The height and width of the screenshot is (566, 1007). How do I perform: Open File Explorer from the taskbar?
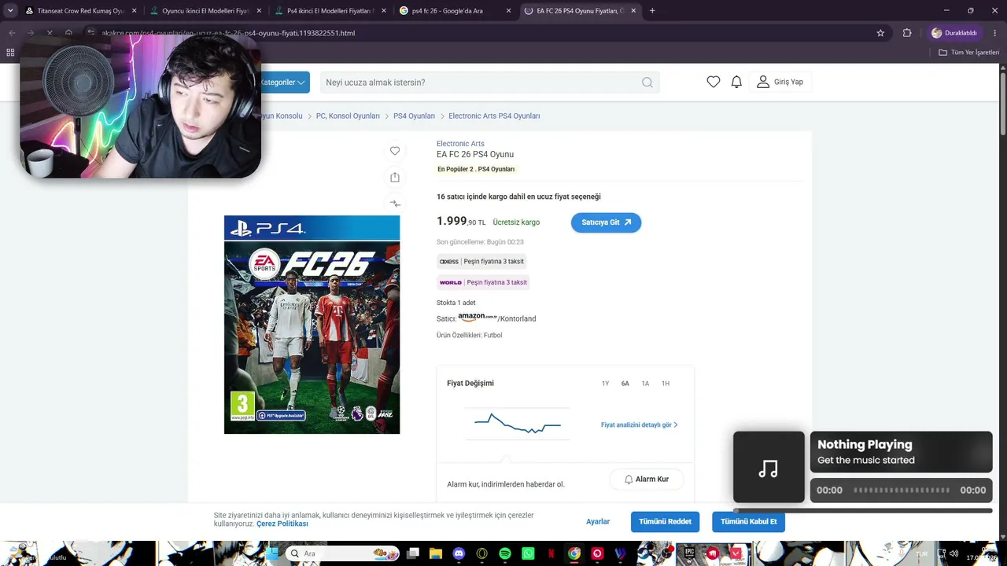pyautogui.click(x=436, y=553)
